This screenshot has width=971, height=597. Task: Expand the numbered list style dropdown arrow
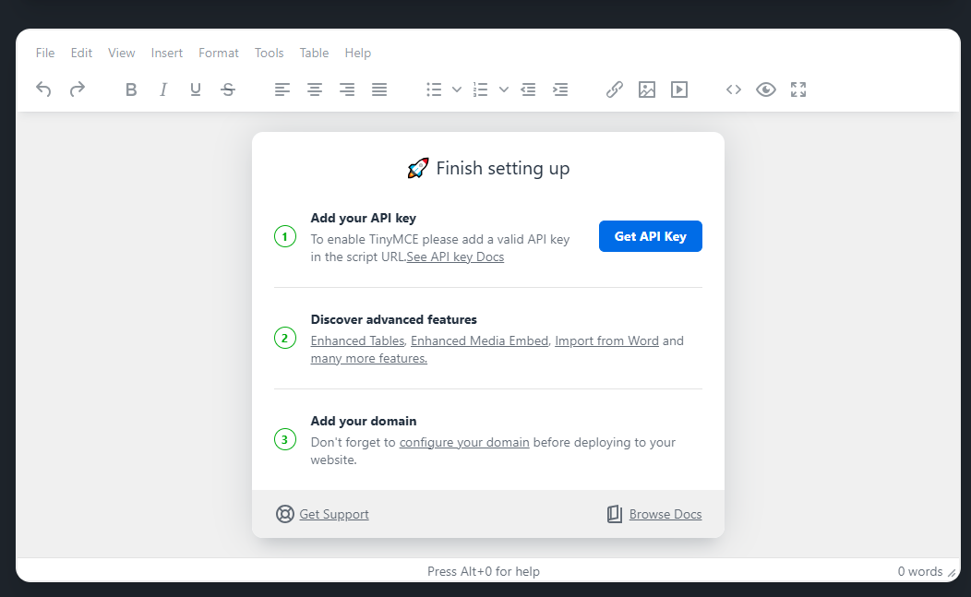(x=504, y=90)
